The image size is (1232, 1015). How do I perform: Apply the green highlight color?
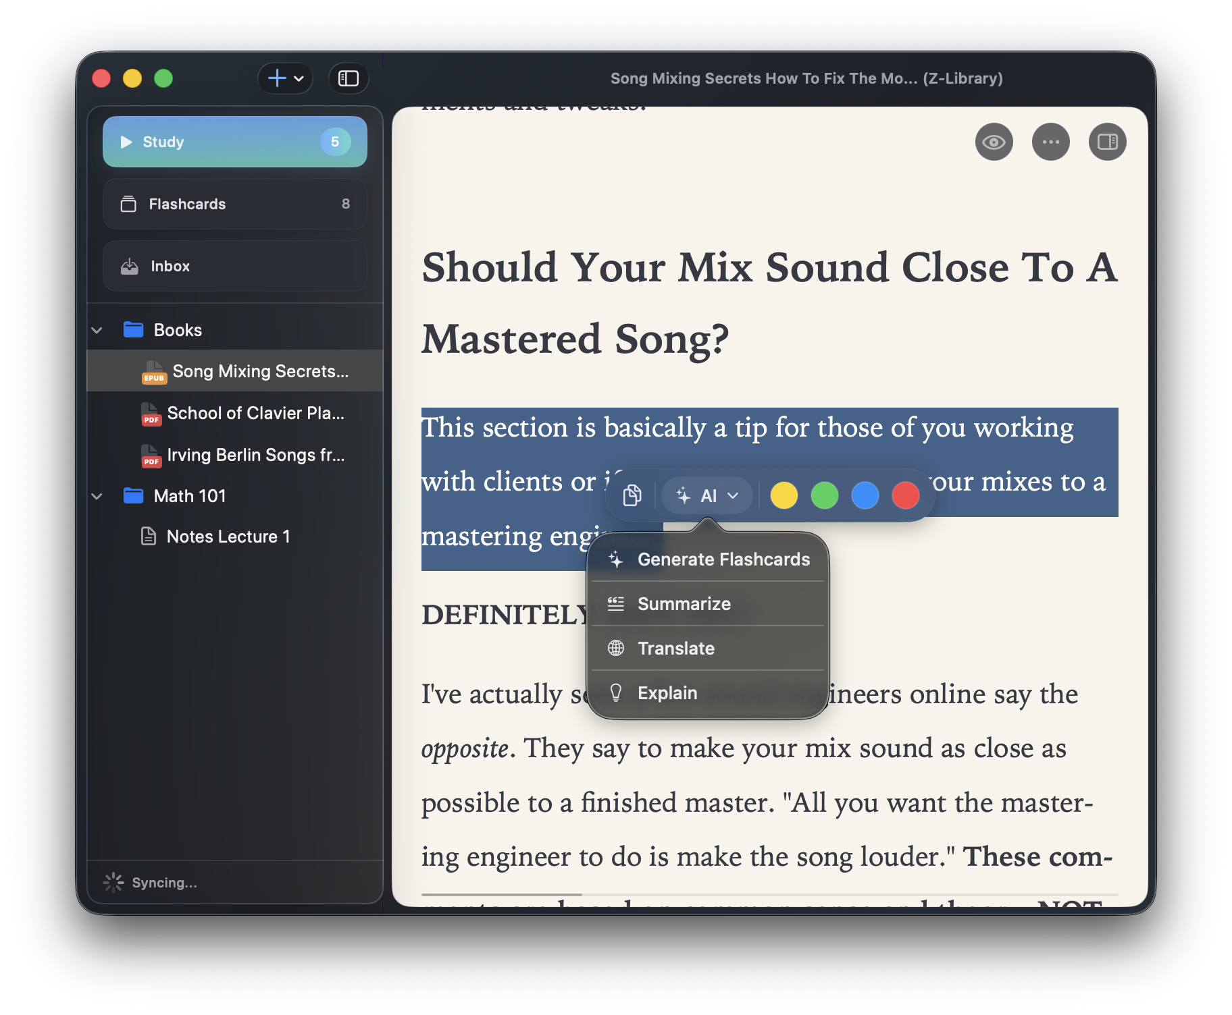click(824, 495)
